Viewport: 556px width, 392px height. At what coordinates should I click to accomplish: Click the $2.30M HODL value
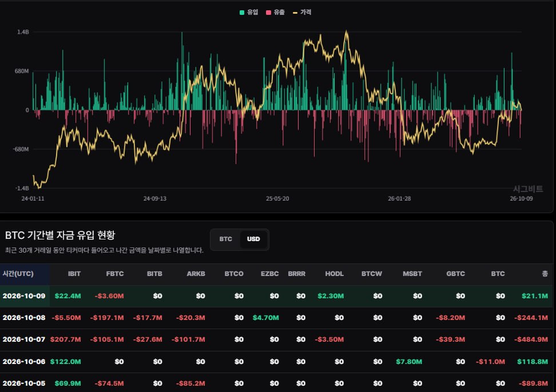[x=331, y=296]
